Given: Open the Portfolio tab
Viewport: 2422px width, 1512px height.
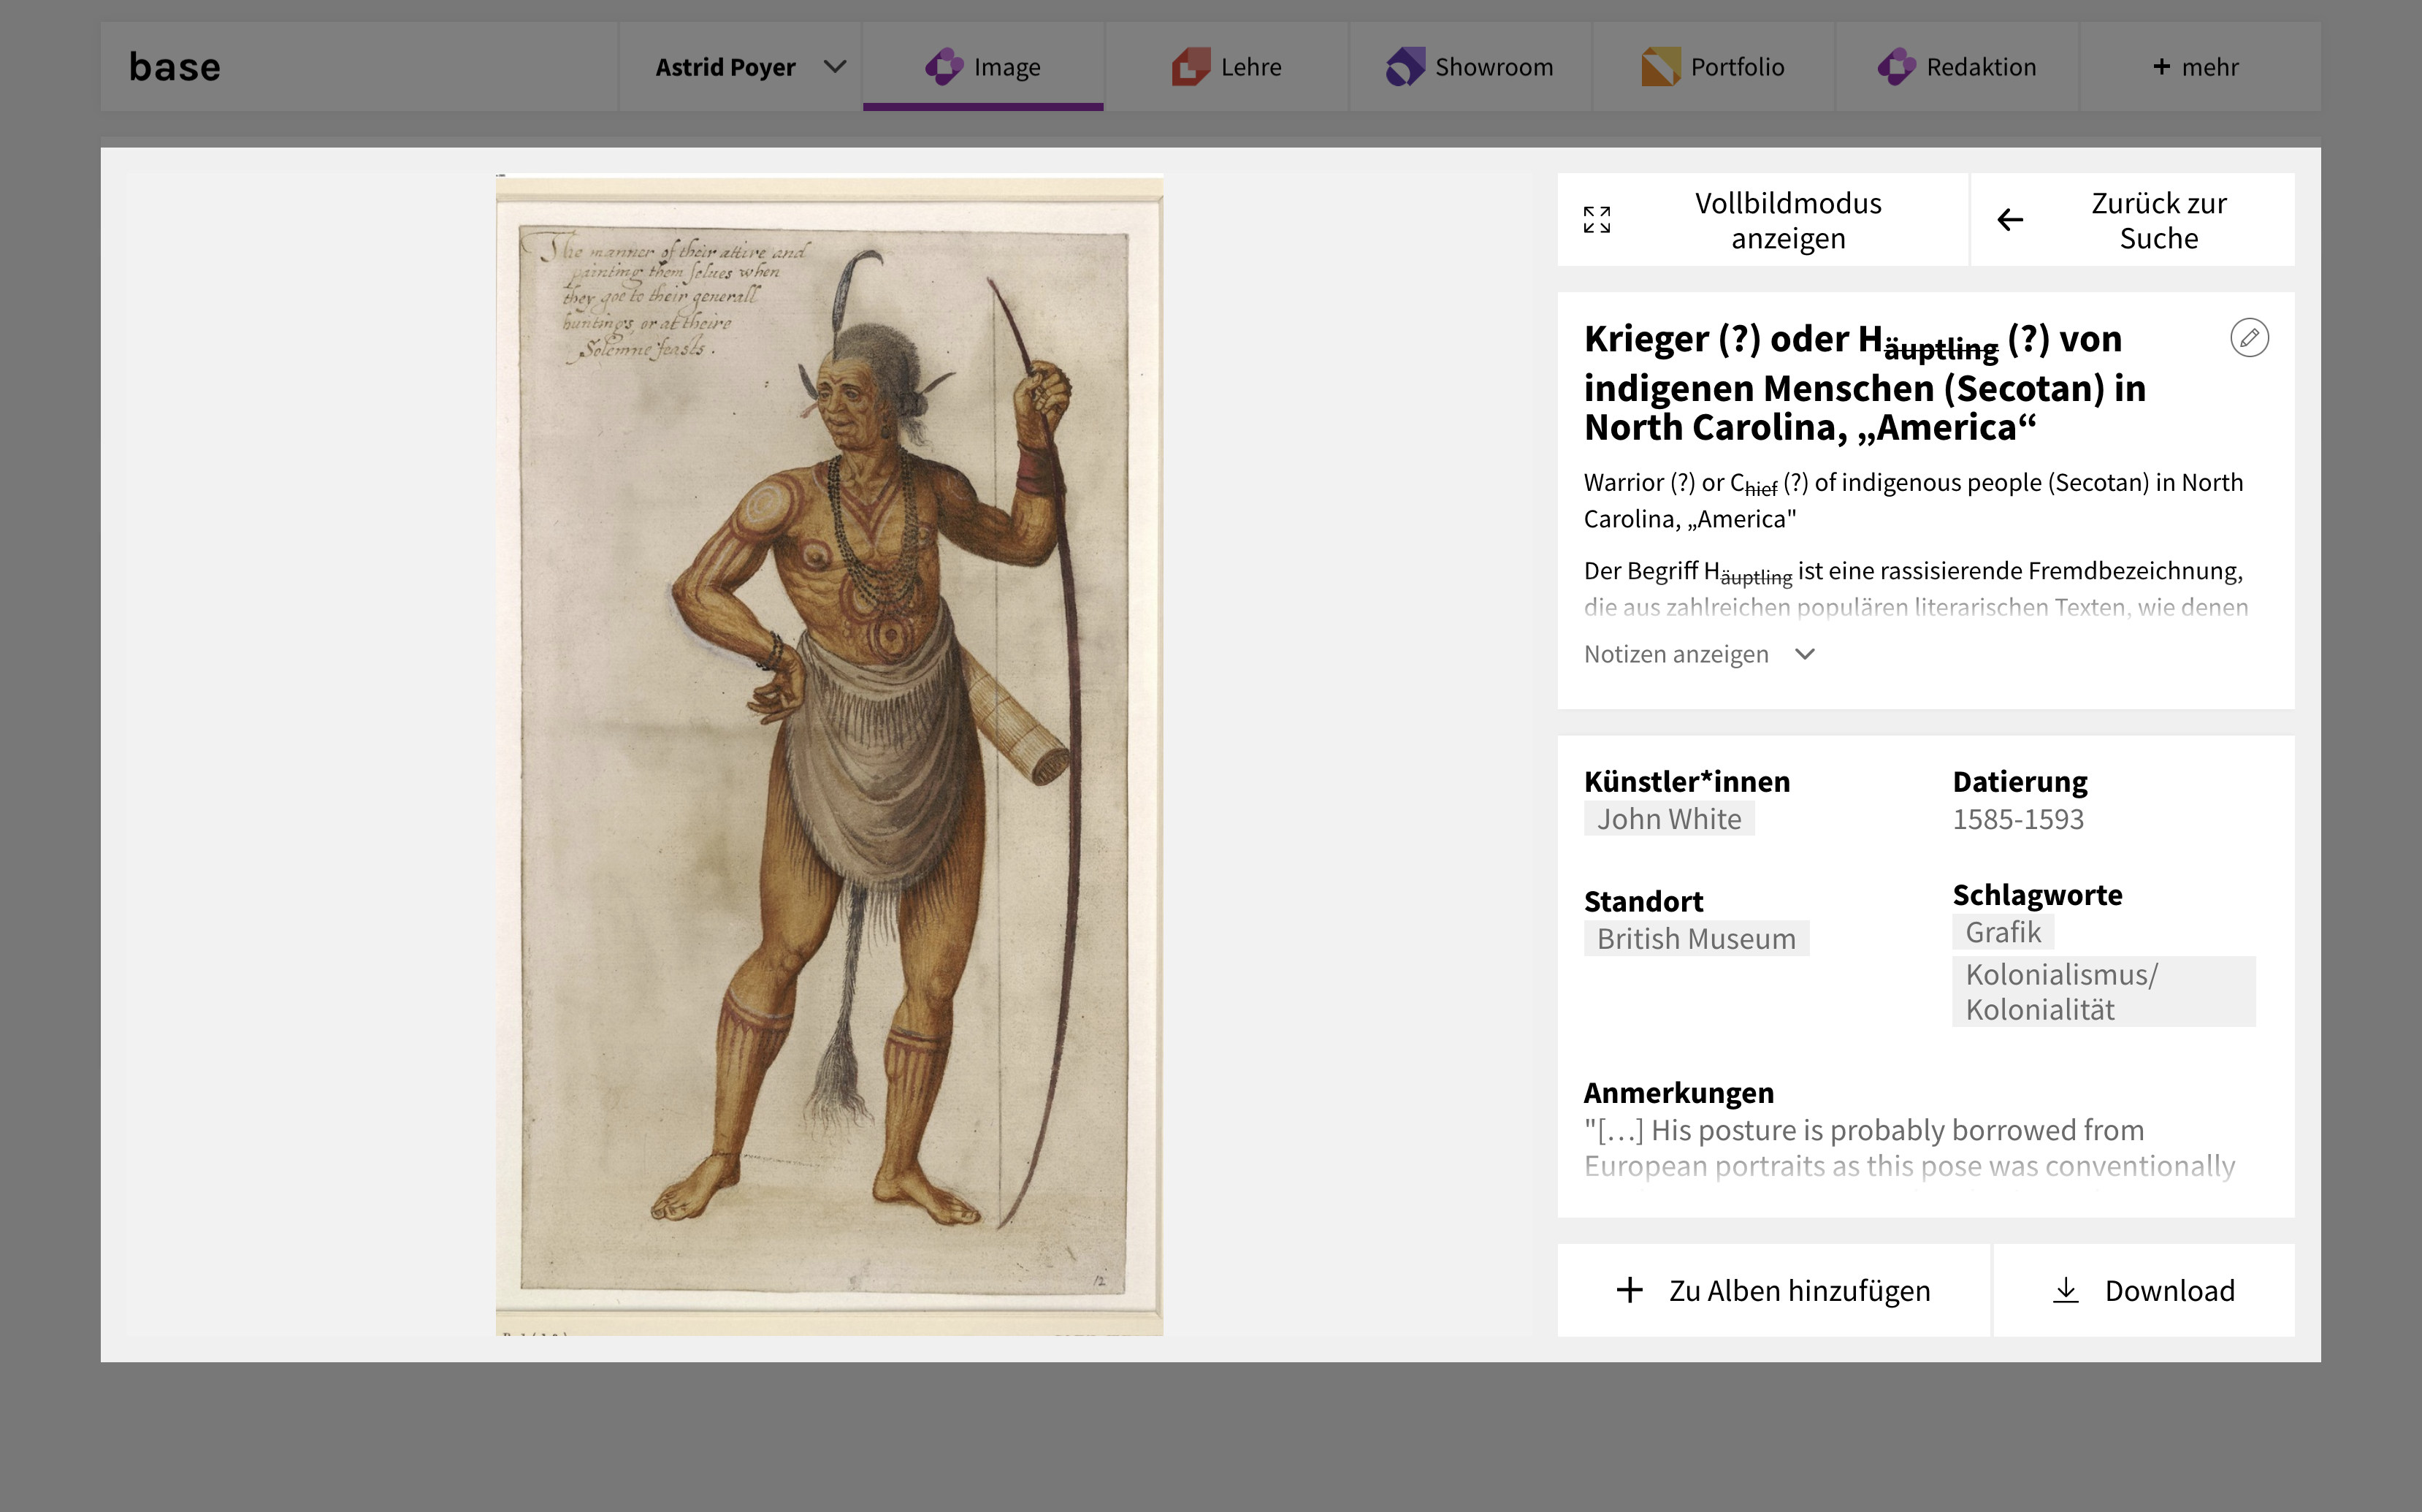Looking at the screenshot, I should (x=1714, y=67).
